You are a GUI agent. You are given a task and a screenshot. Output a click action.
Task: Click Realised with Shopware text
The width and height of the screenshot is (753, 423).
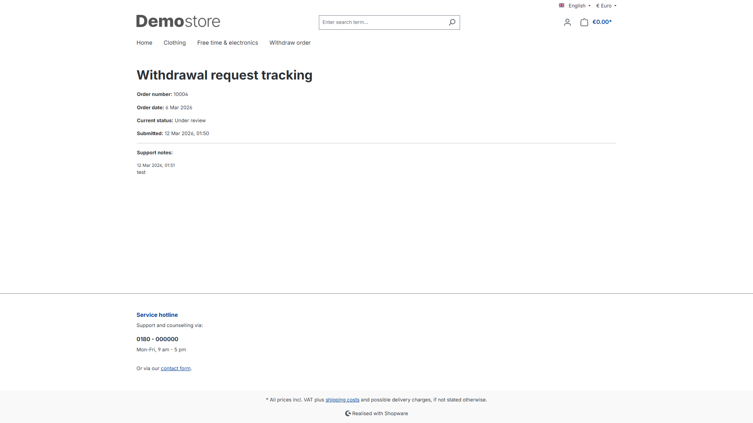click(x=380, y=414)
